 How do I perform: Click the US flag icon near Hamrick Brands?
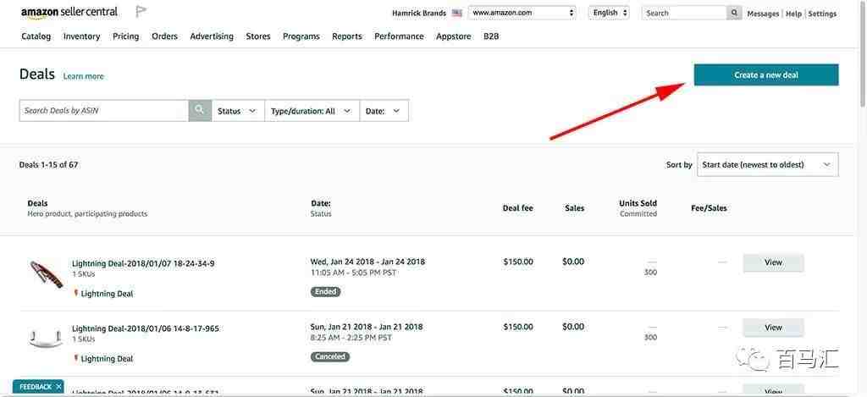pyautogui.click(x=456, y=14)
